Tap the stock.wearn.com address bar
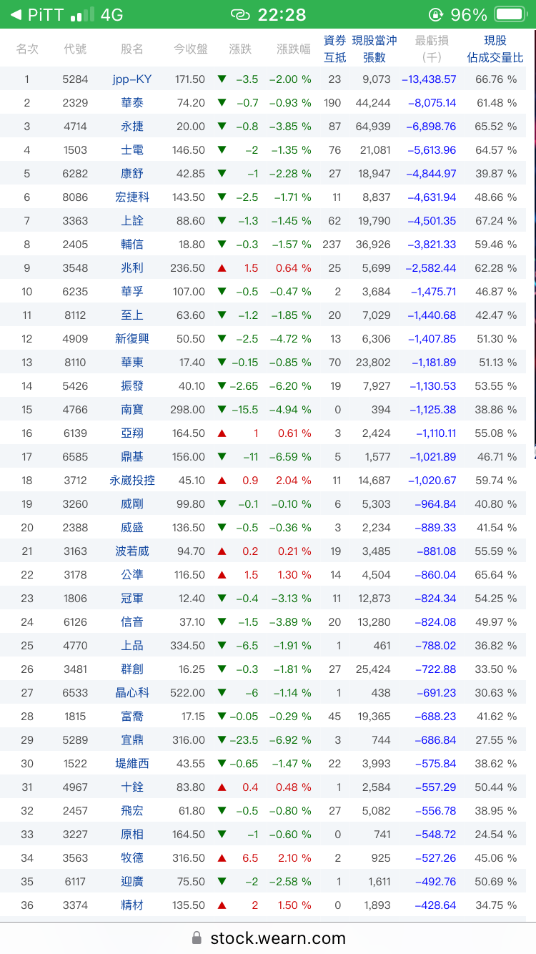The height and width of the screenshot is (954, 536). tap(268, 938)
